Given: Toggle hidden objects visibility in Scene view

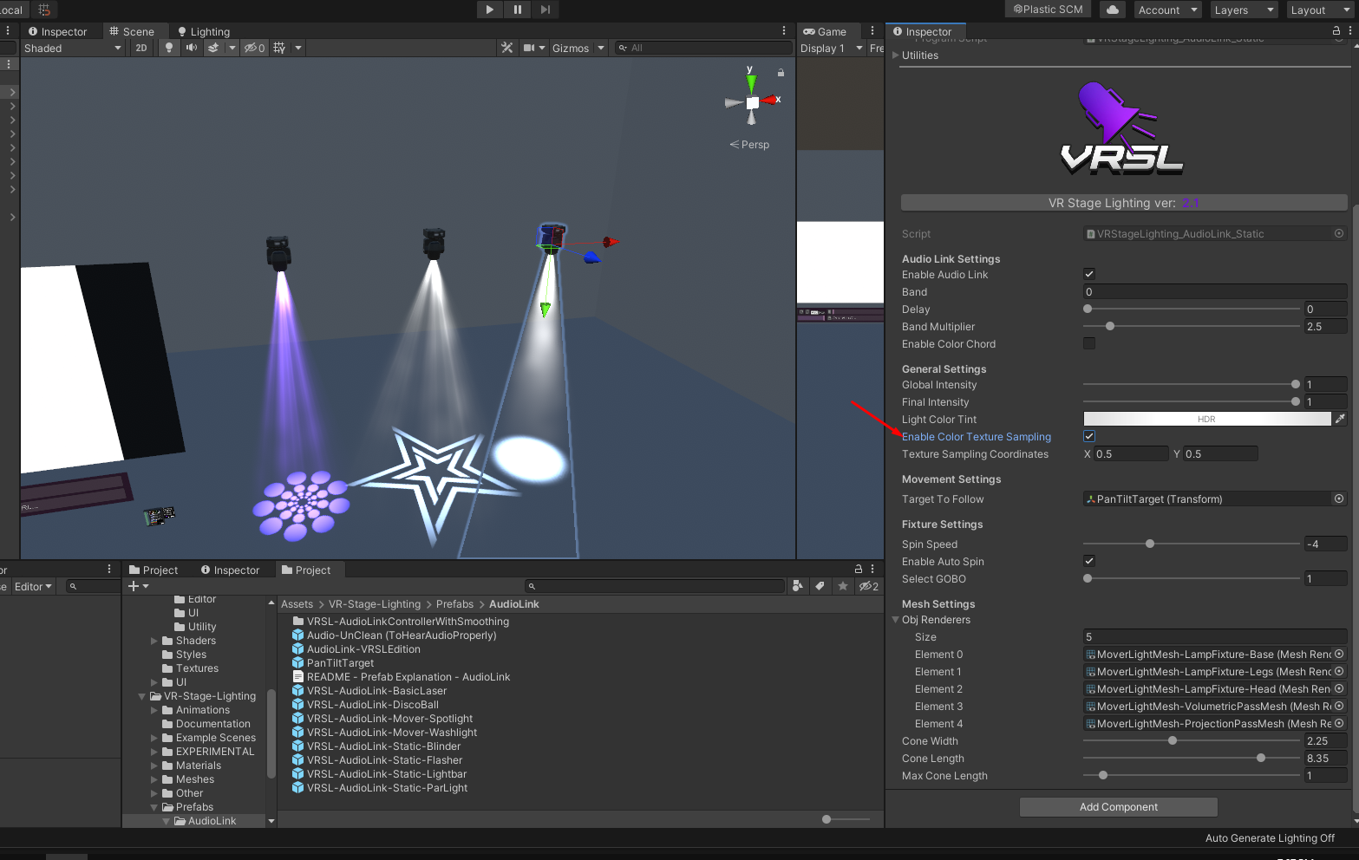Looking at the screenshot, I should pyautogui.click(x=254, y=48).
